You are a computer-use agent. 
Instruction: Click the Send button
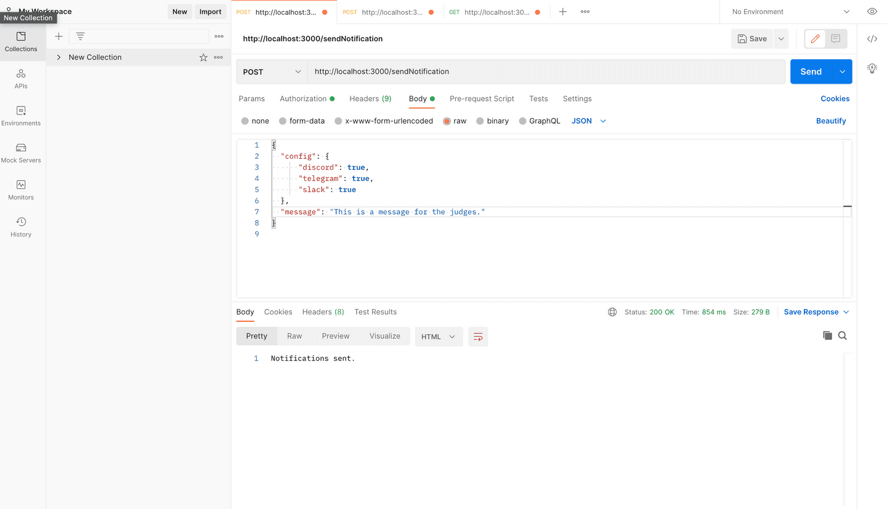811,71
